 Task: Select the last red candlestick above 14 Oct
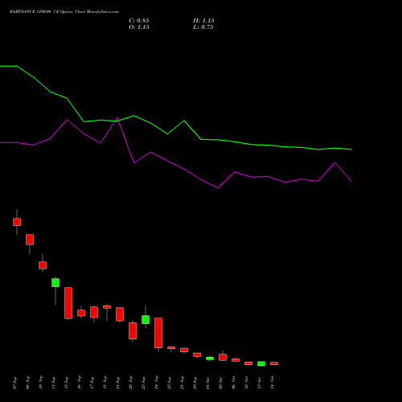tap(274, 363)
